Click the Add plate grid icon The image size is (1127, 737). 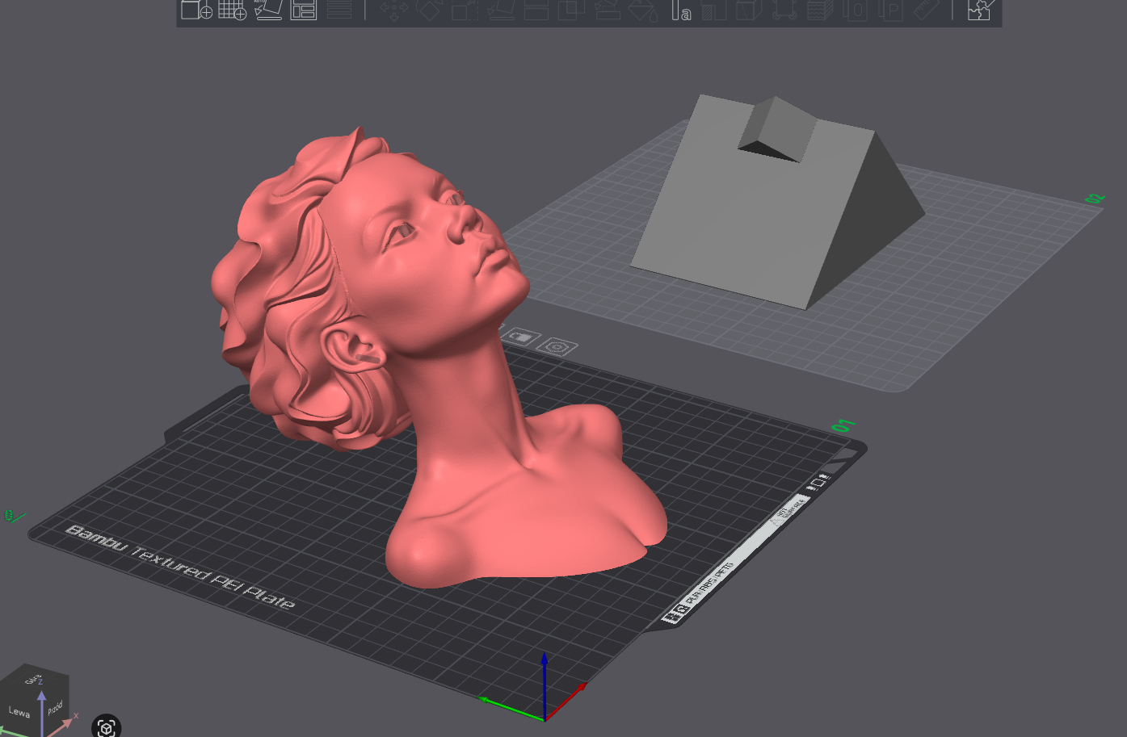click(x=232, y=10)
